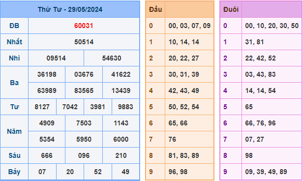Select Đầu values 10, 14, 14
303x181 pixels.
click(x=183, y=42)
